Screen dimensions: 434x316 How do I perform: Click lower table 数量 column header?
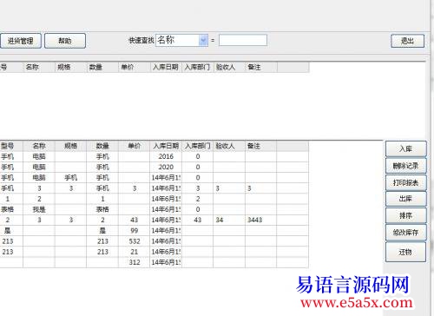coord(102,146)
